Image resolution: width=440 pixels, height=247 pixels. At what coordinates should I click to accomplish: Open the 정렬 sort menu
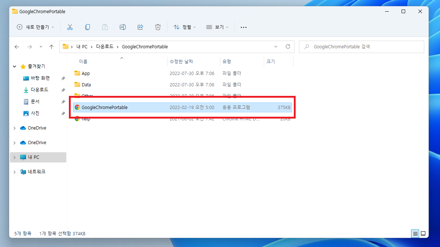coord(185,27)
